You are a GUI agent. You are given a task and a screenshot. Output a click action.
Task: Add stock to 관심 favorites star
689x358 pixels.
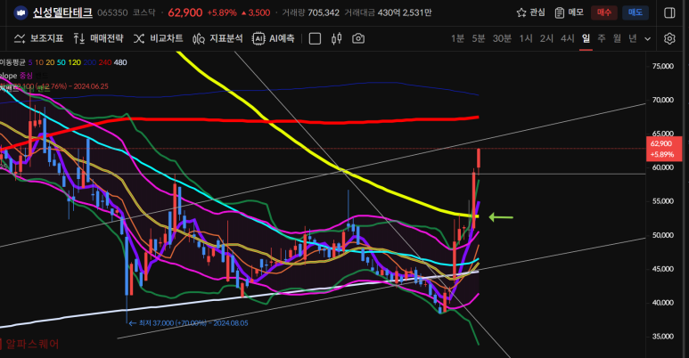point(530,12)
